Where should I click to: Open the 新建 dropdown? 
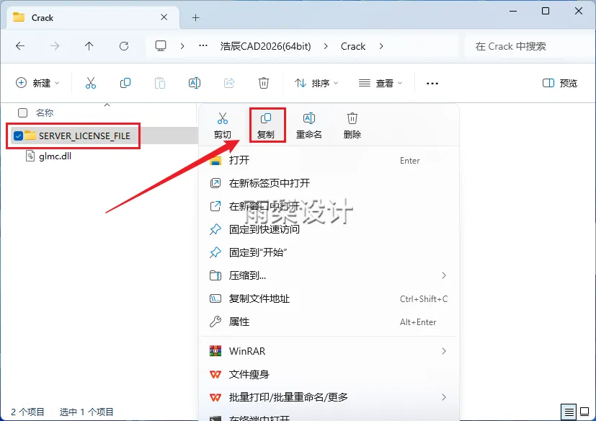click(x=37, y=83)
